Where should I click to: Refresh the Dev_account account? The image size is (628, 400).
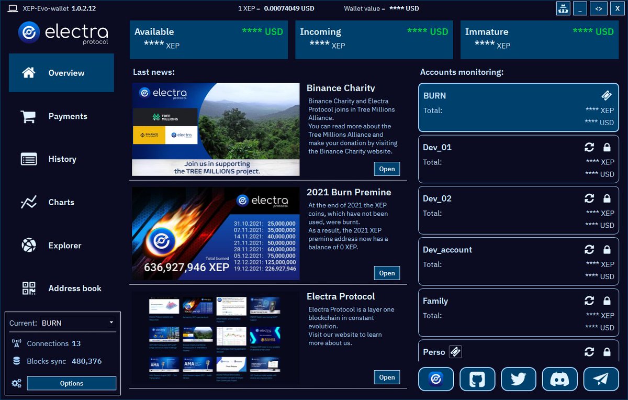[x=589, y=250]
